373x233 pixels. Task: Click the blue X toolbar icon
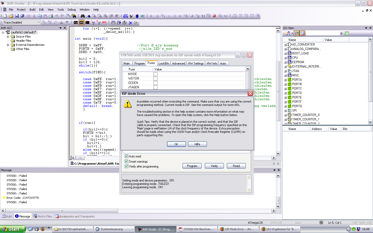pyautogui.click(x=131, y=23)
